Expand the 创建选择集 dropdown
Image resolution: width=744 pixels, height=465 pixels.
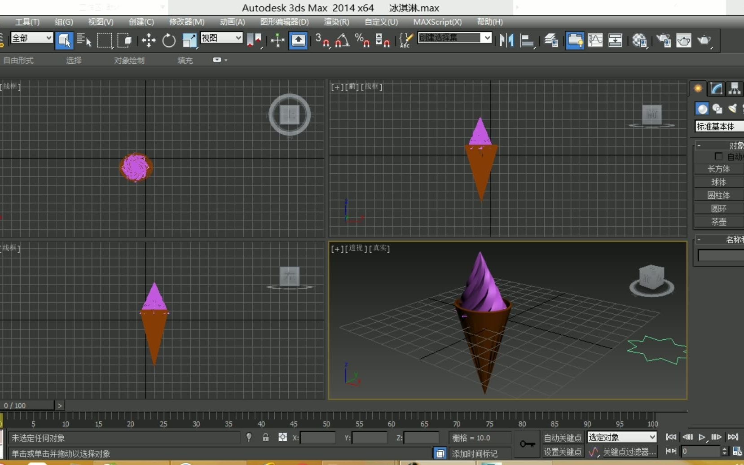(487, 38)
